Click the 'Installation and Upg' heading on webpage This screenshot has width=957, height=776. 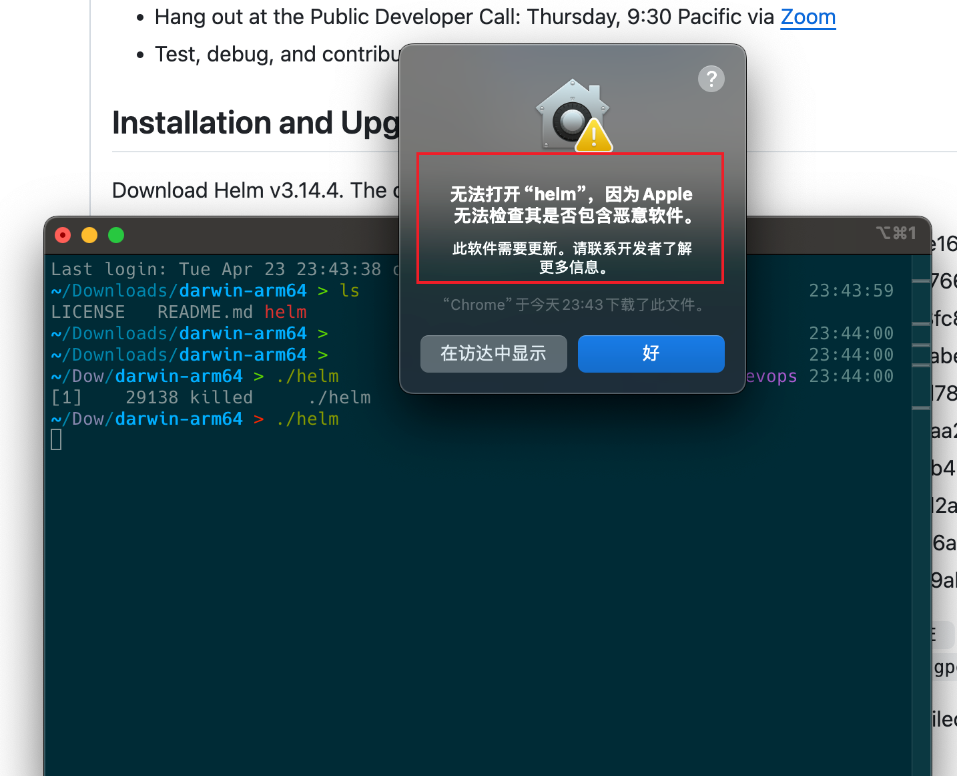[256, 123]
